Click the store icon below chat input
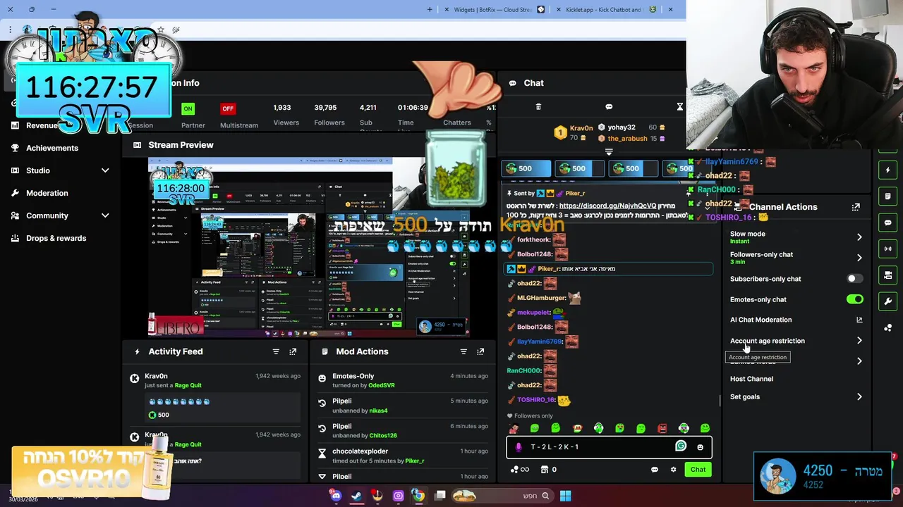 (x=545, y=470)
